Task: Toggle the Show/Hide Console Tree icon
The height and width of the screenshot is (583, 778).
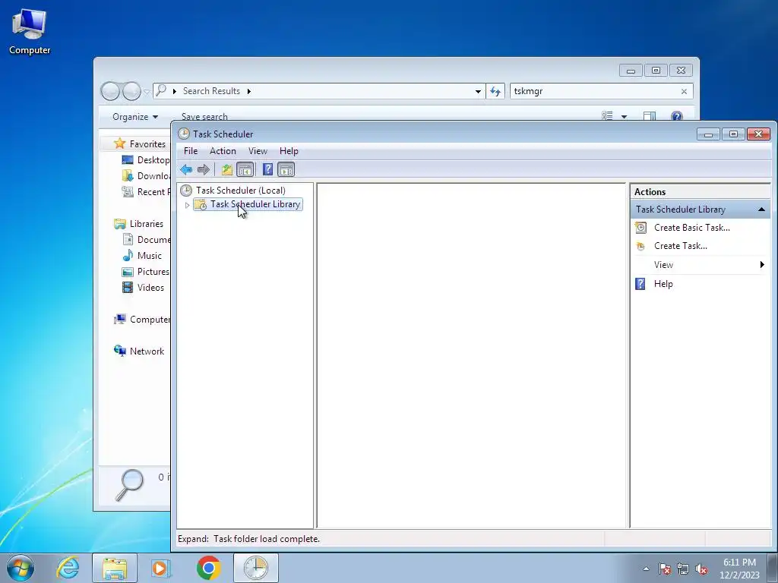Action: [245, 169]
